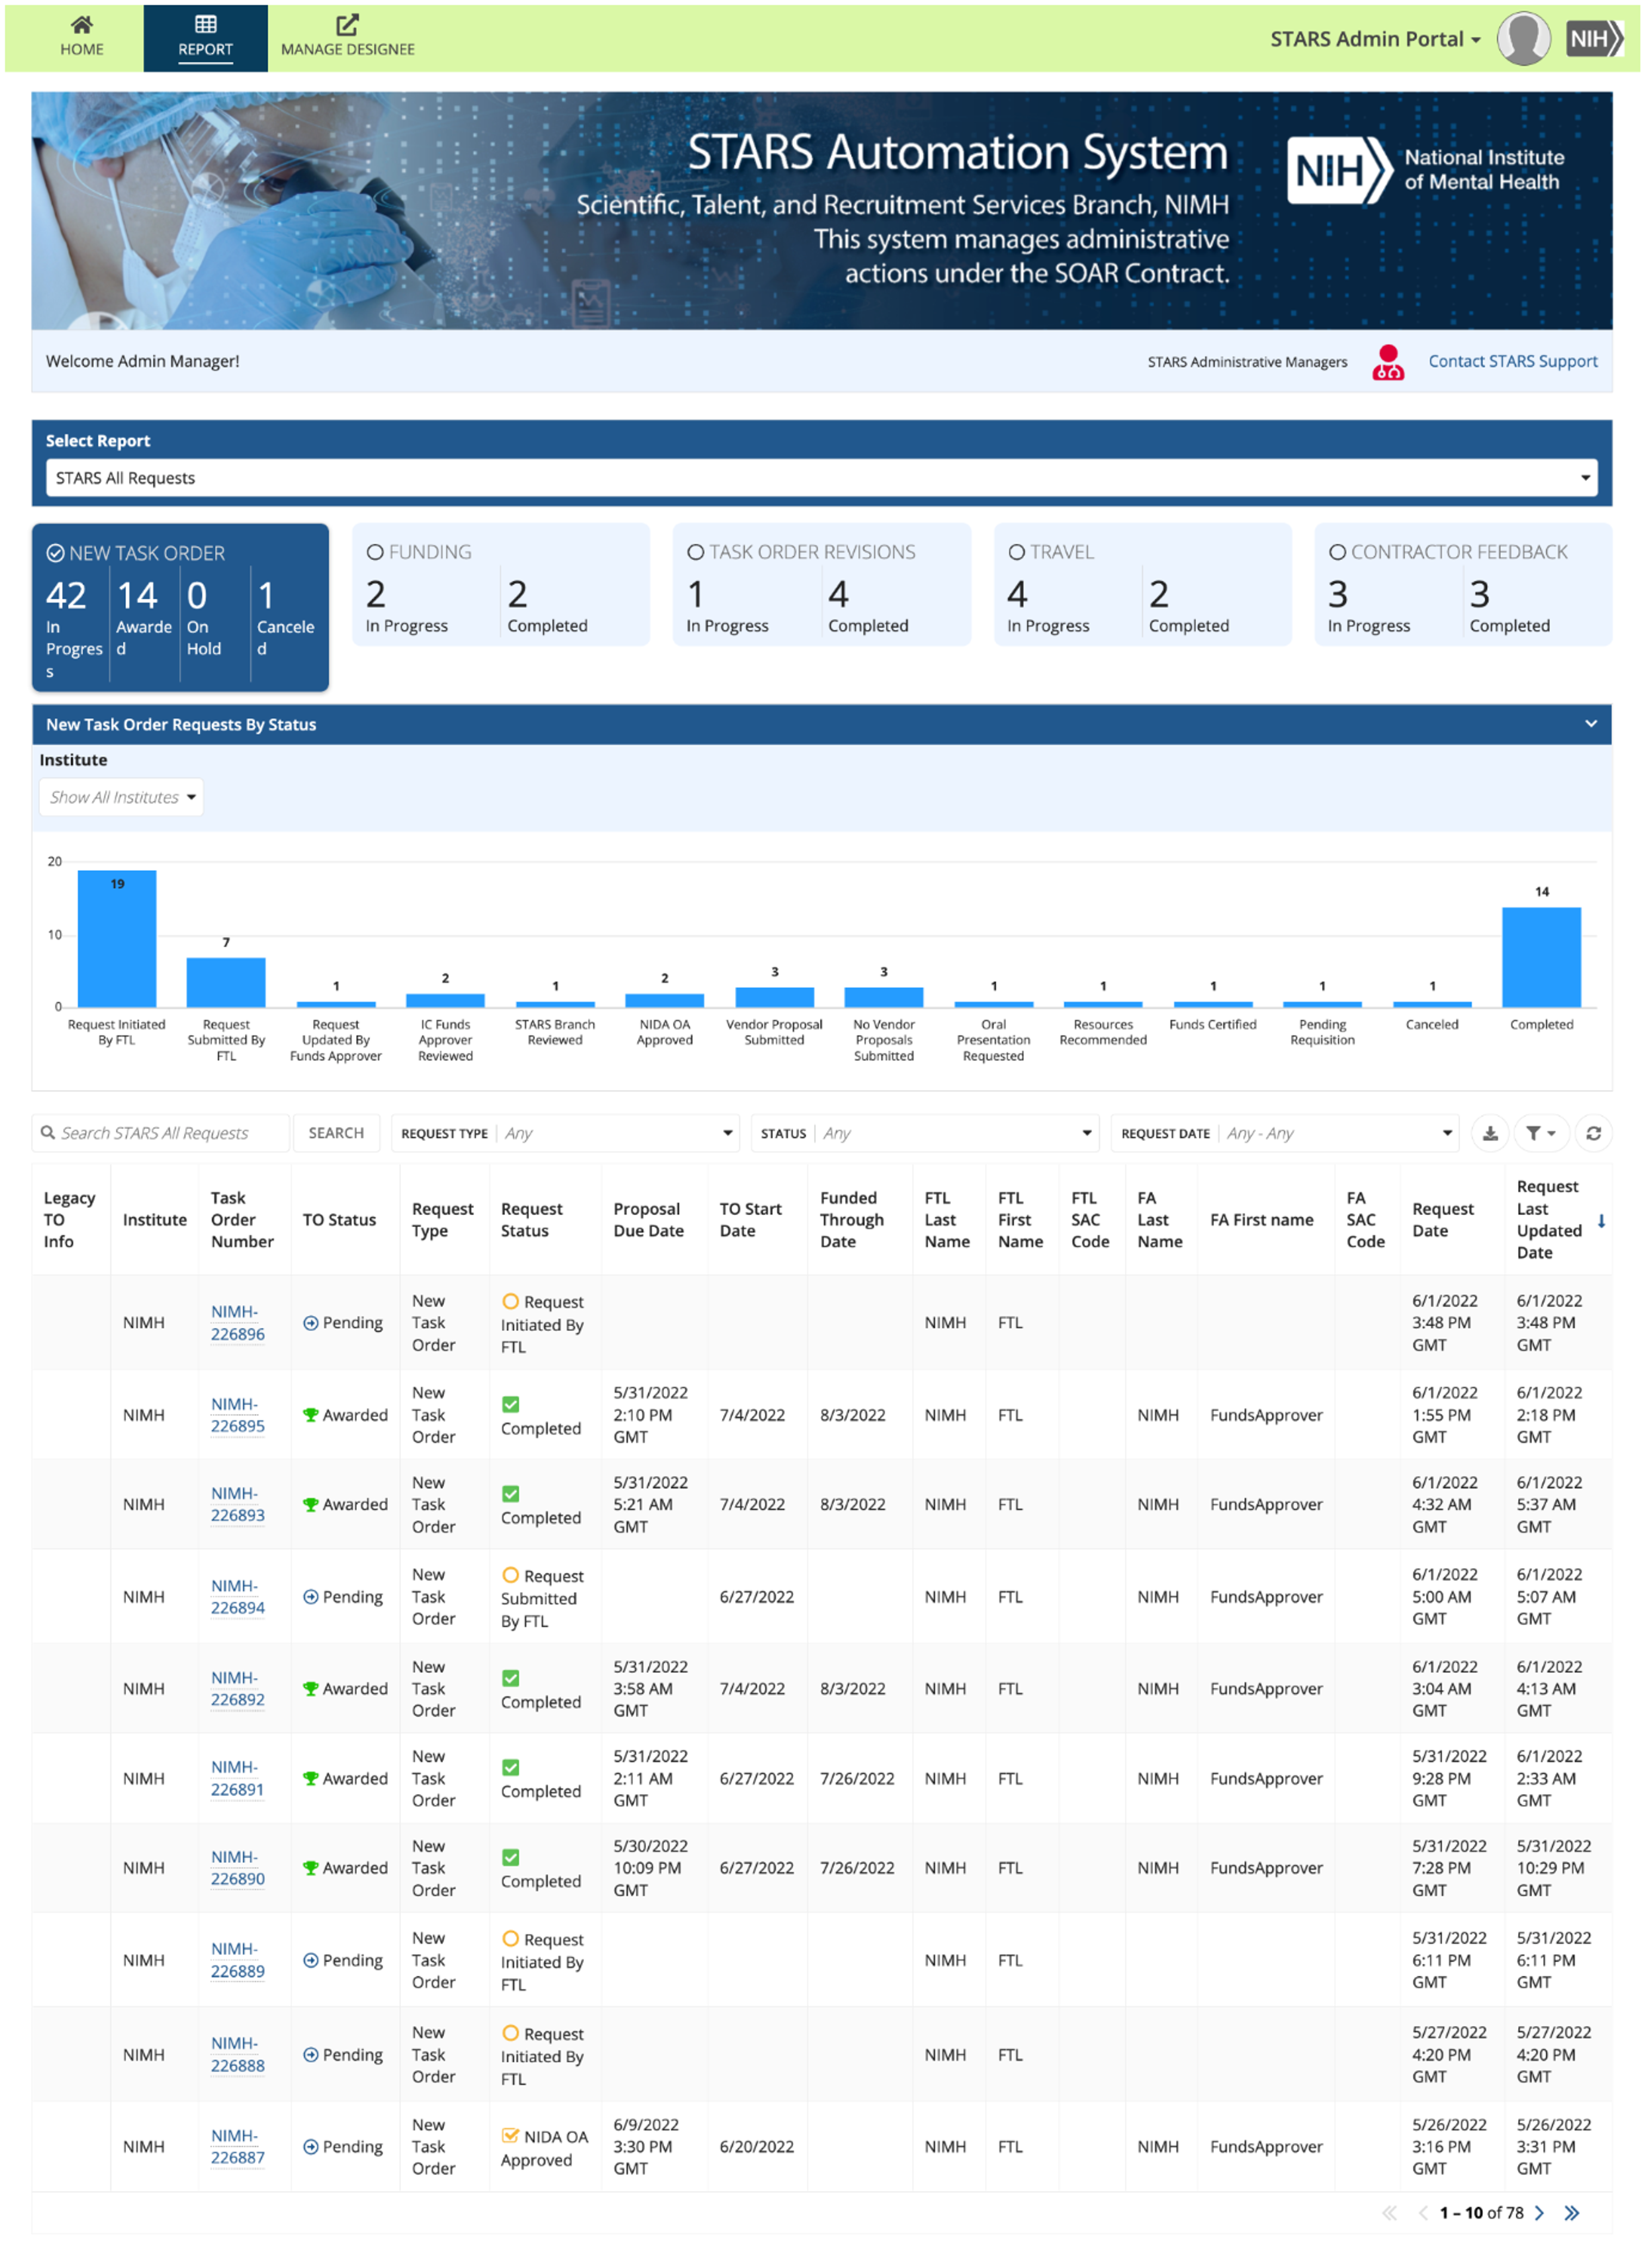Focus the Search STARS All Requests field
1652x2264 pixels.
point(161,1133)
